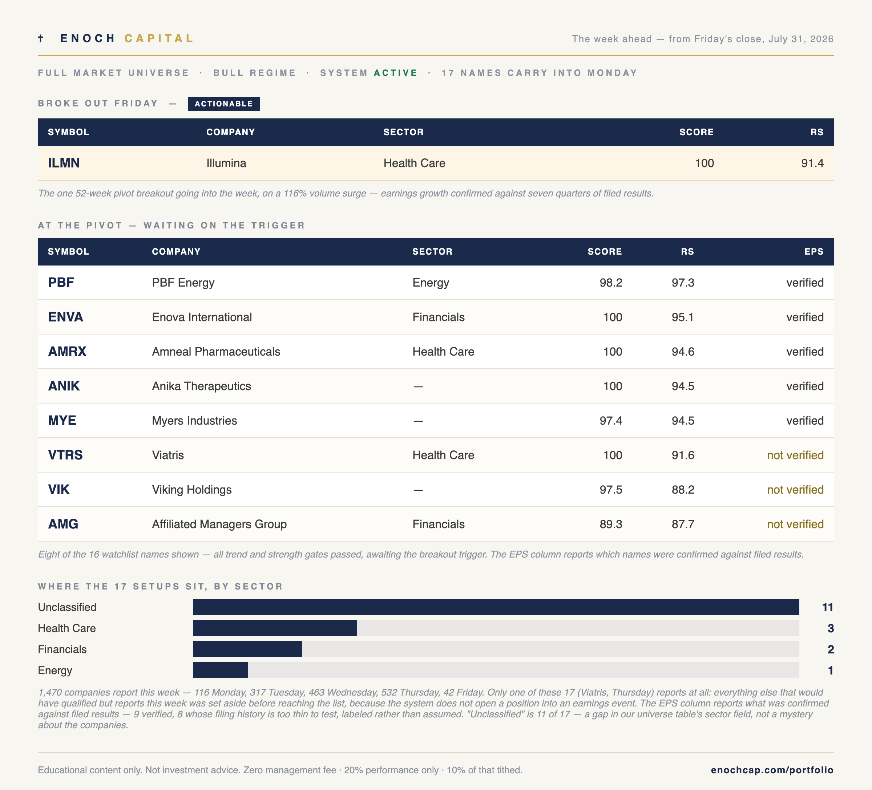Click RS value 88.2 for VIK
Viewport: 872px width, 790px height.
(683, 490)
